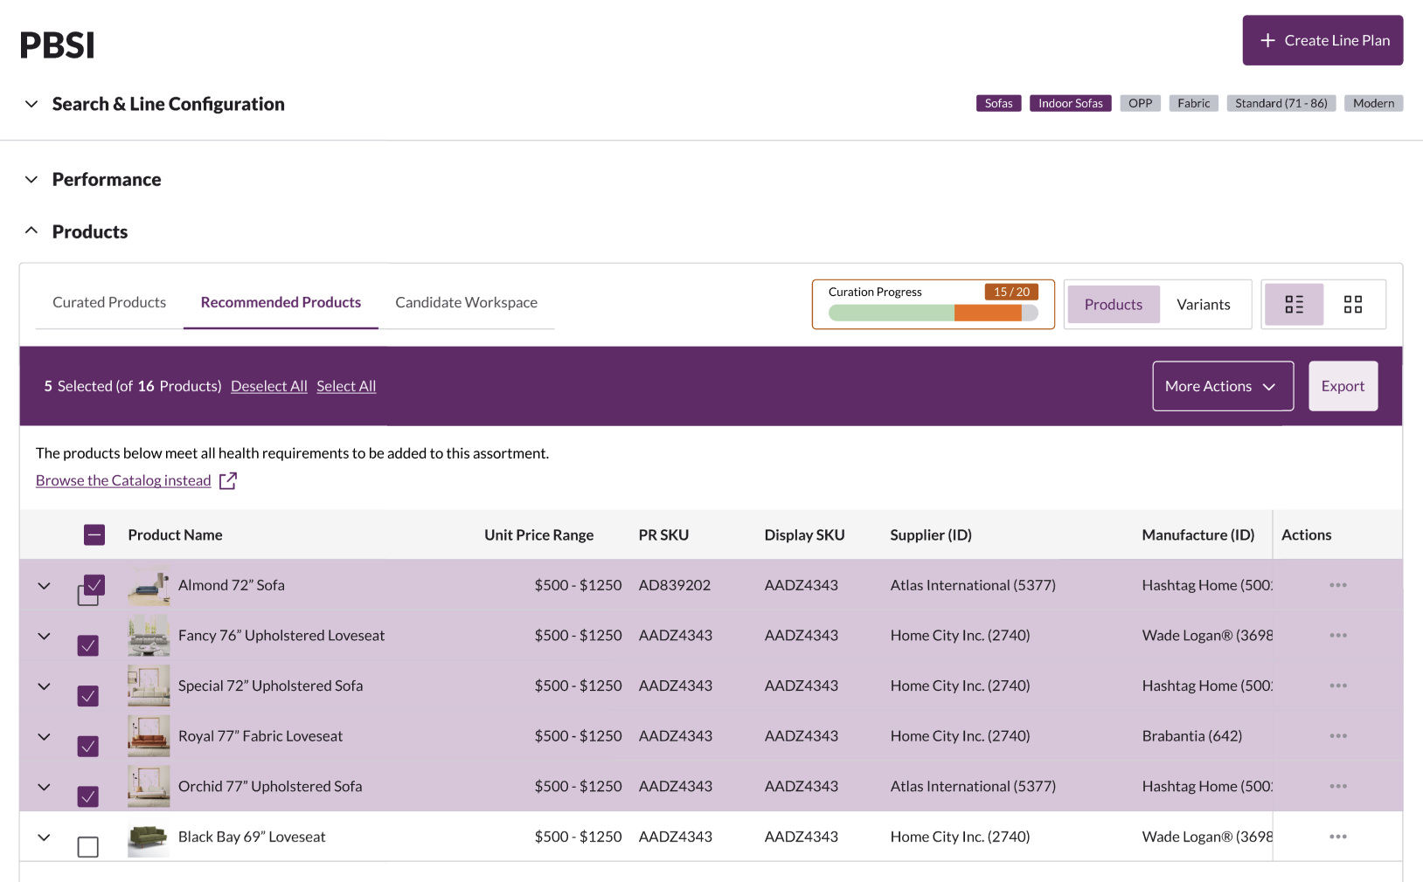The width and height of the screenshot is (1423, 882).
Task: Expand the Performance section
Action: (31, 180)
